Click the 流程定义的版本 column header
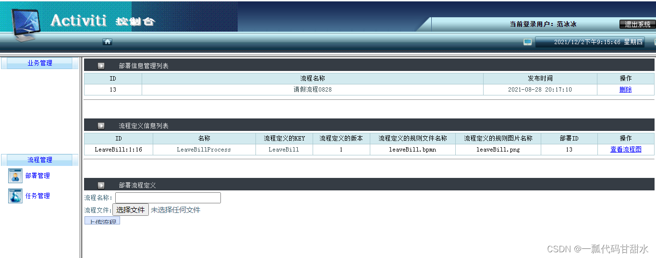The height and width of the screenshot is (258, 656). pyautogui.click(x=341, y=138)
